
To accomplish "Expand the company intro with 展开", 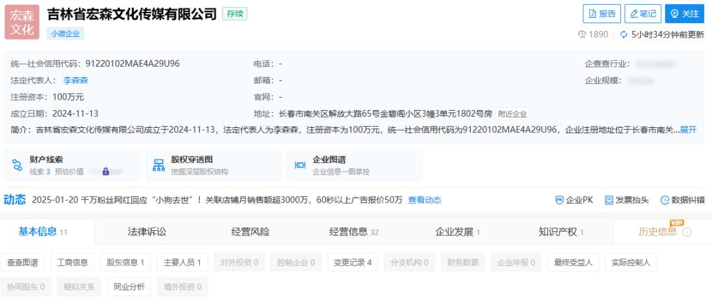I will click(688, 129).
